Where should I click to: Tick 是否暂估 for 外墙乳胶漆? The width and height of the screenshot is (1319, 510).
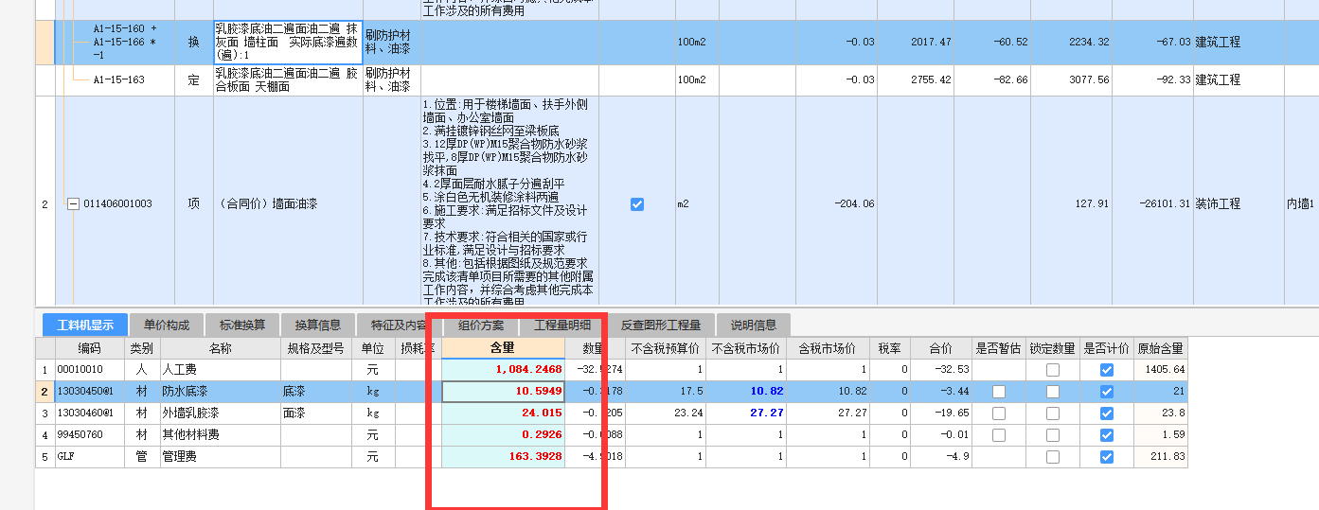point(999,413)
